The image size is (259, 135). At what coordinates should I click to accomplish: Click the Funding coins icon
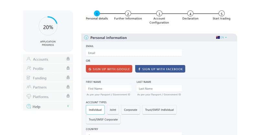29,78
